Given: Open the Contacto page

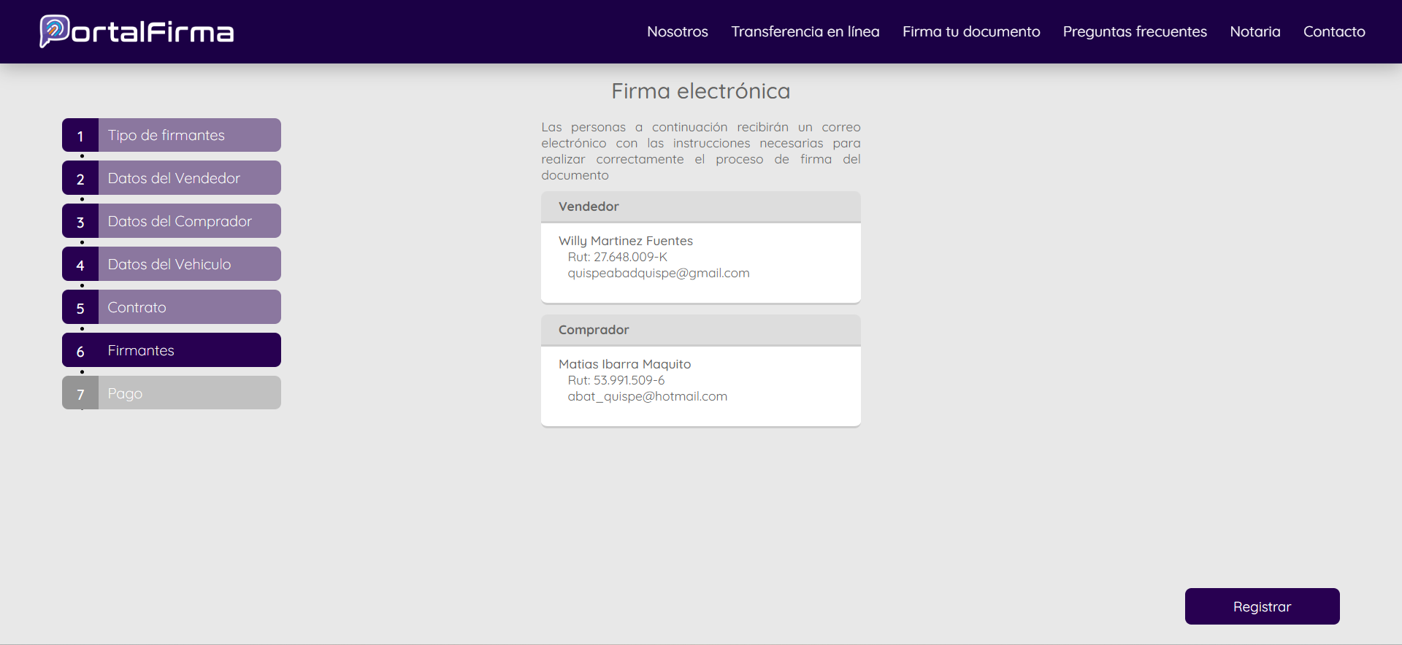Looking at the screenshot, I should coord(1333,31).
